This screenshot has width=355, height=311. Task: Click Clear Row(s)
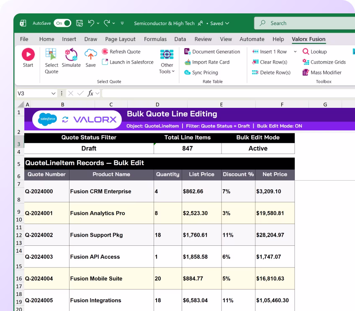pyautogui.click(x=270, y=62)
